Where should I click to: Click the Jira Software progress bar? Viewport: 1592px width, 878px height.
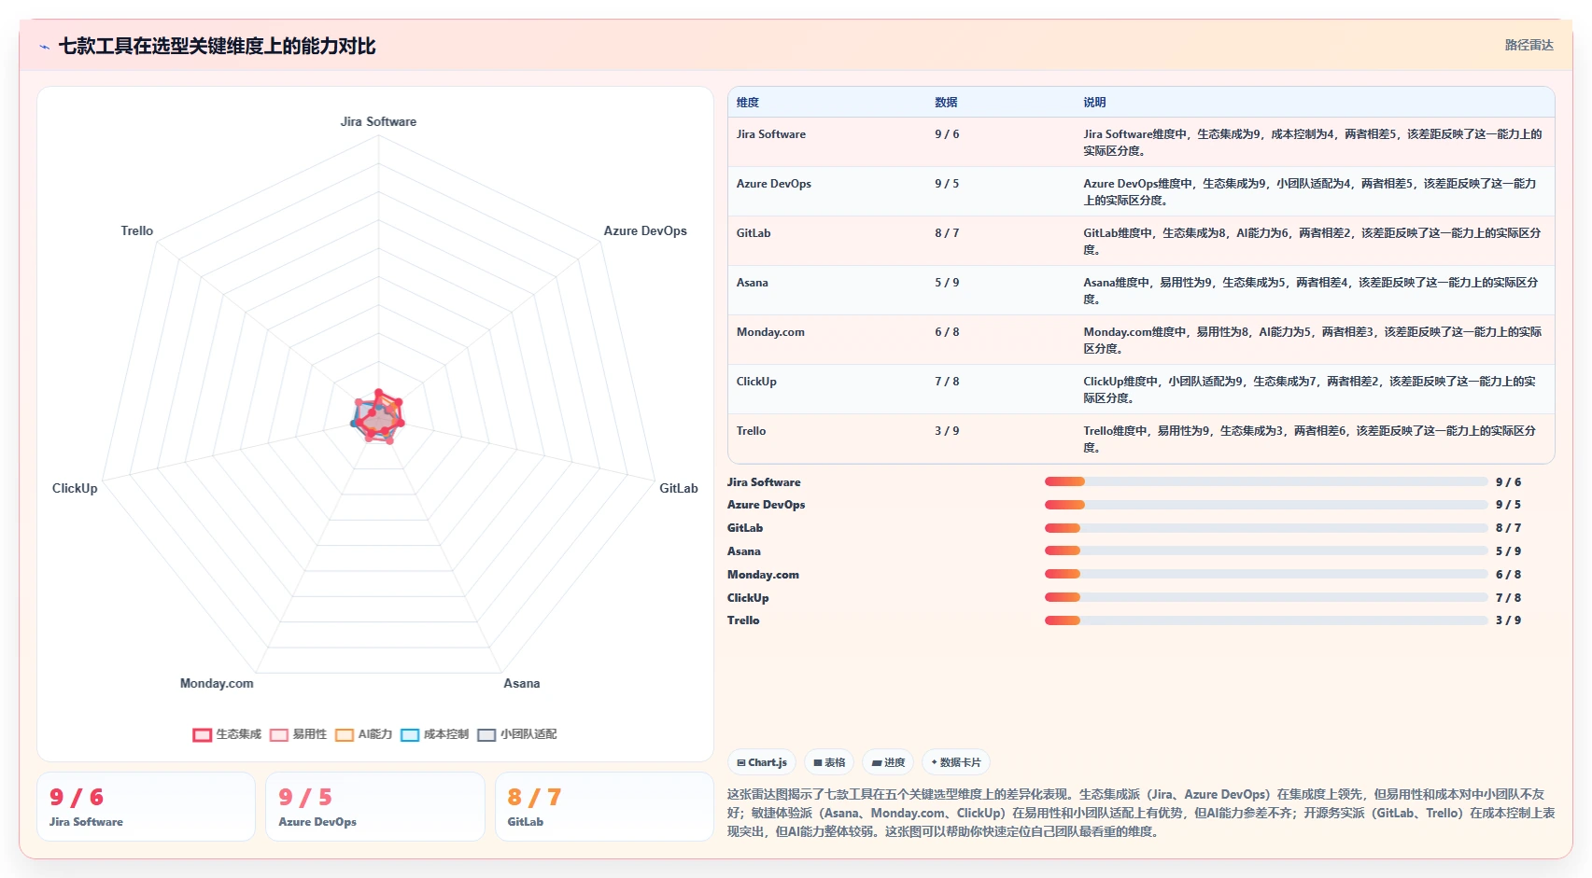click(1266, 482)
